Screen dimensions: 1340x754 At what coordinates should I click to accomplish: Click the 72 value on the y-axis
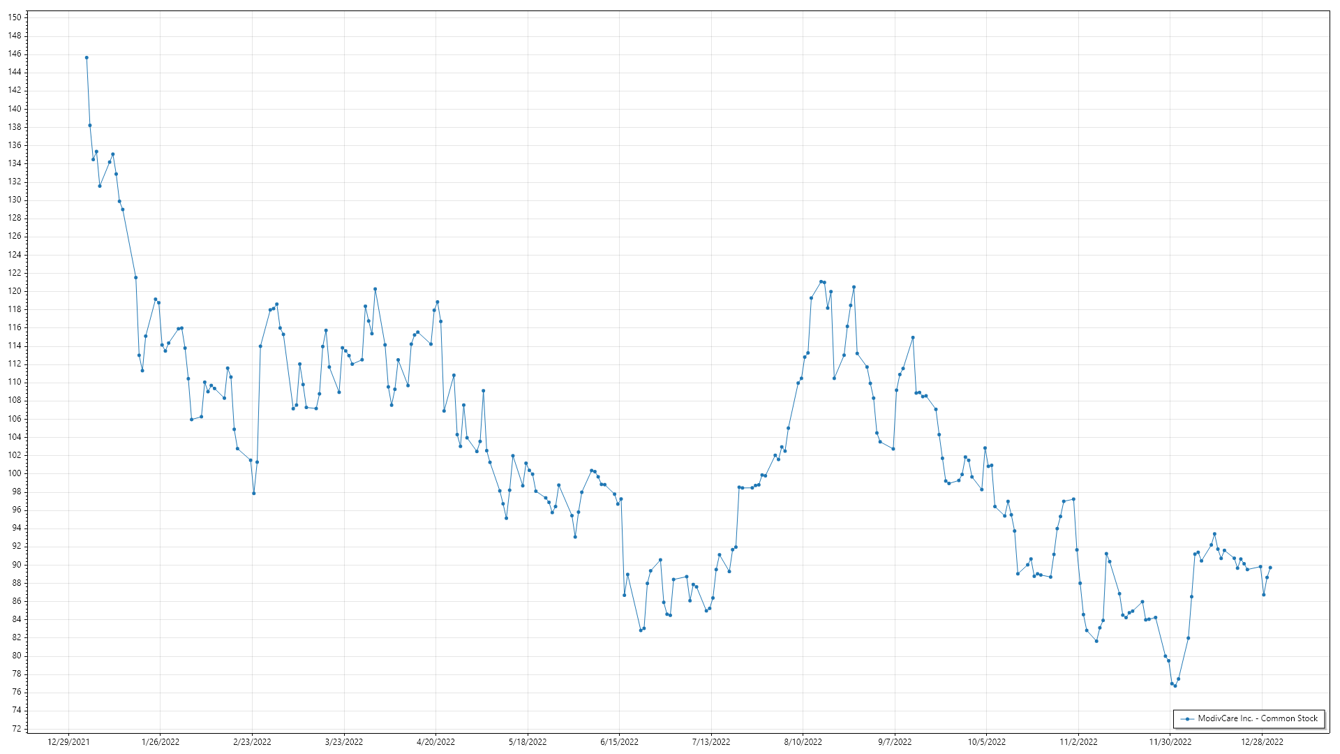click(17, 729)
